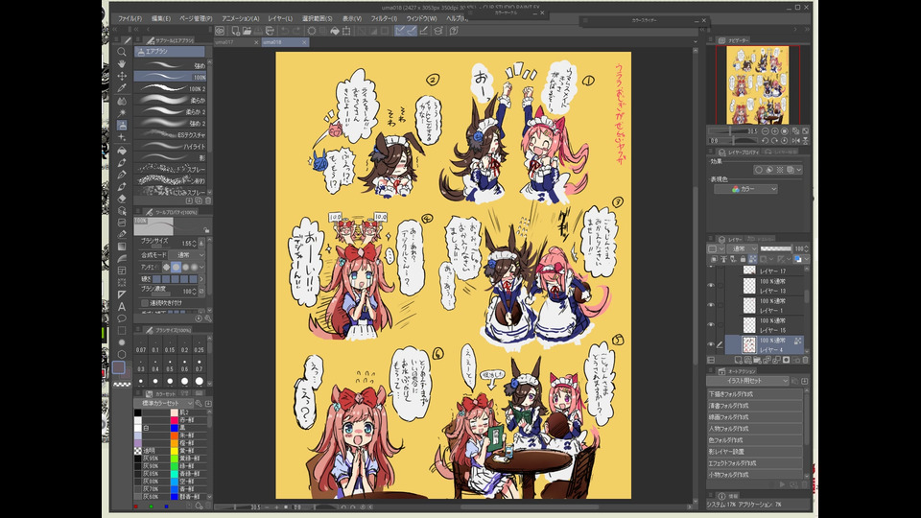Select the ハイライト sub tool

(170, 146)
